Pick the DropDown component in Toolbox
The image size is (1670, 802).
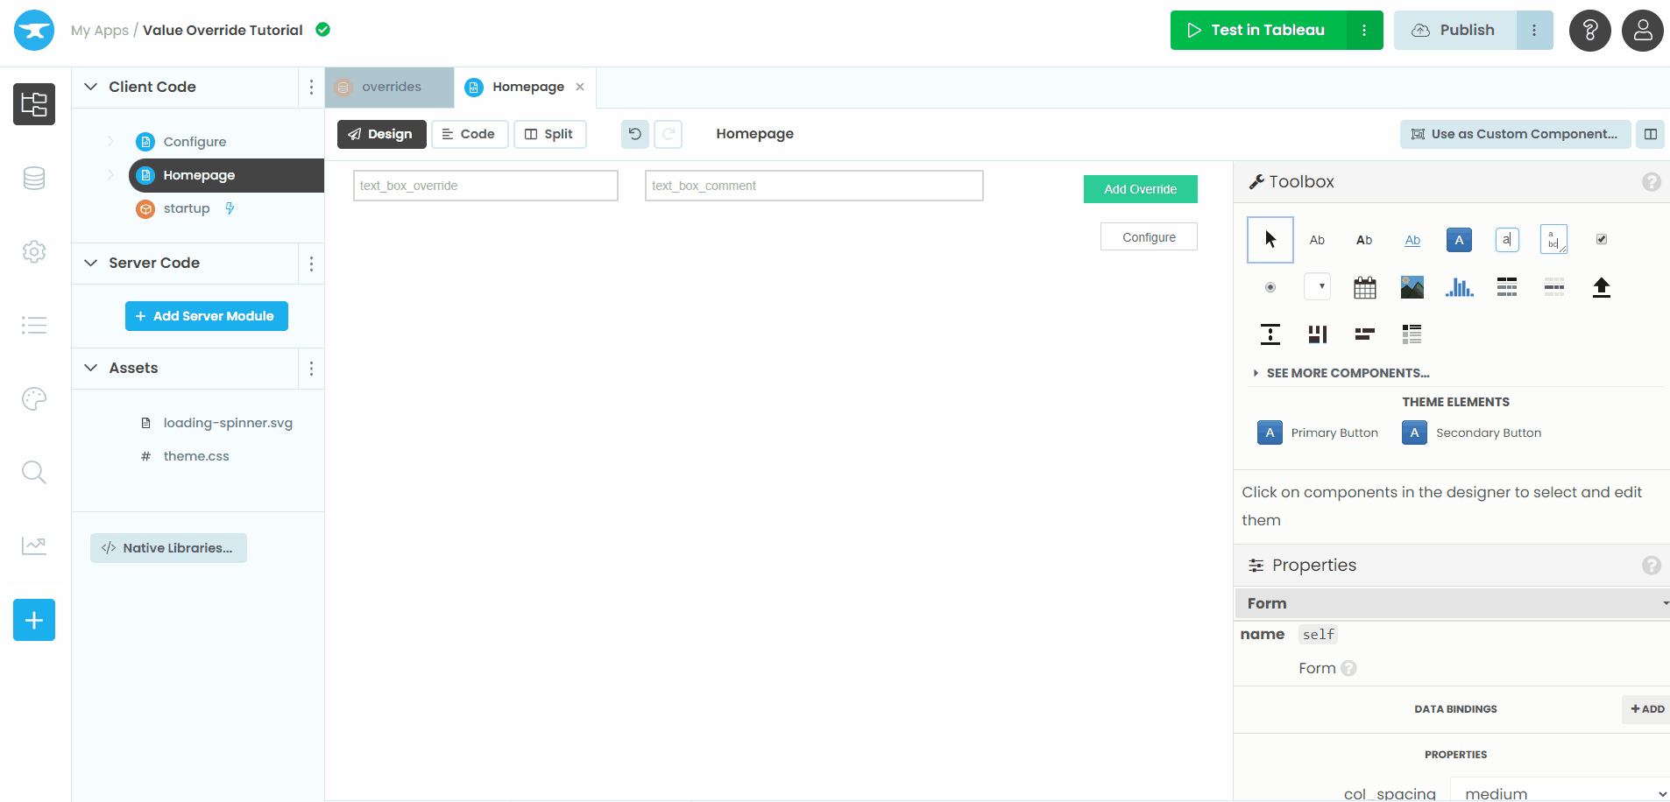pos(1317,286)
